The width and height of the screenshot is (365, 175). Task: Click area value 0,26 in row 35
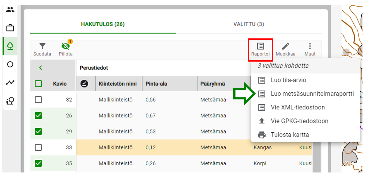click(x=151, y=163)
